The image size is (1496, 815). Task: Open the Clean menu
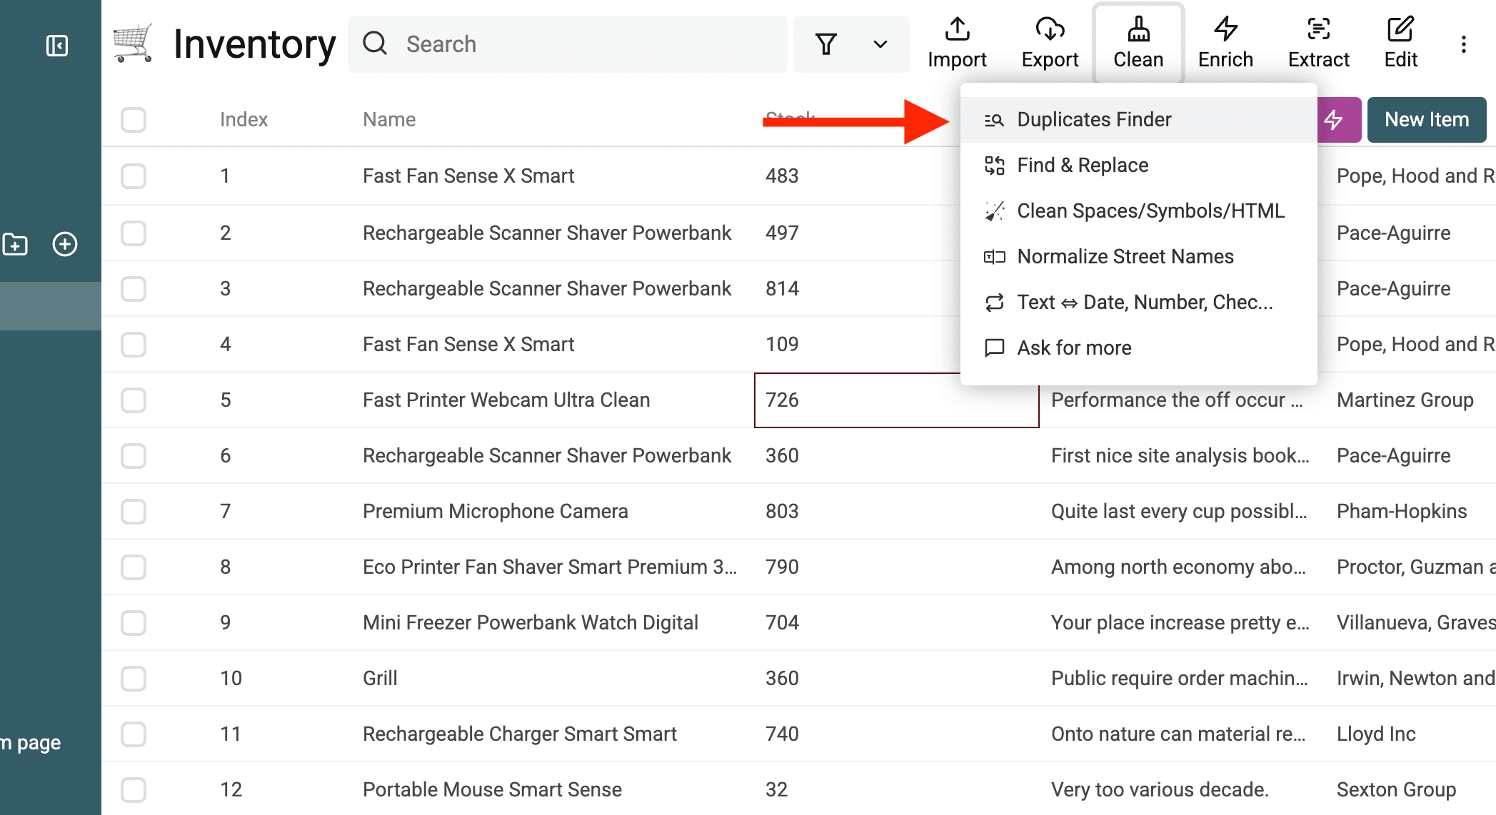pyautogui.click(x=1138, y=41)
